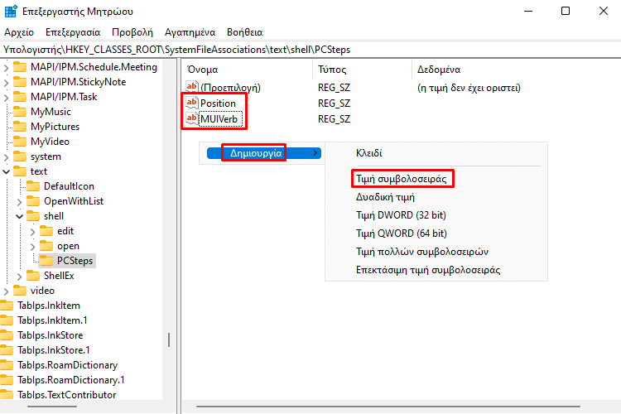The height and width of the screenshot is (414, 621).
Task: Click the folder icon of TabIps.InkItem.1
Action: pyautogui.click(x=7, y=320)
